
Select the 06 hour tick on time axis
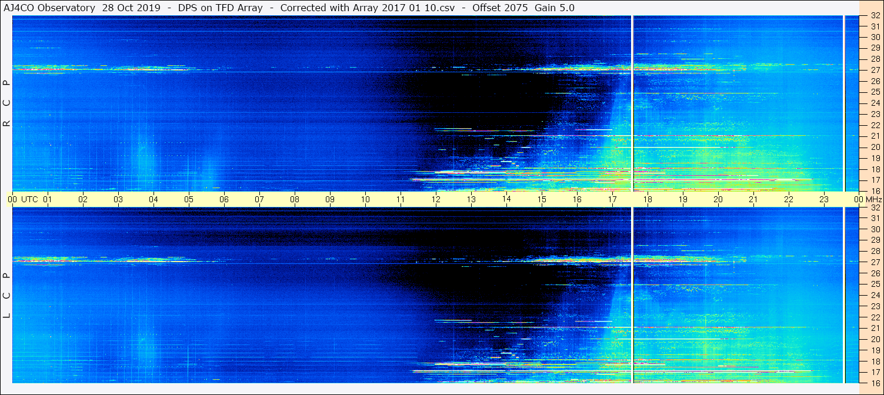coord(224,200)
